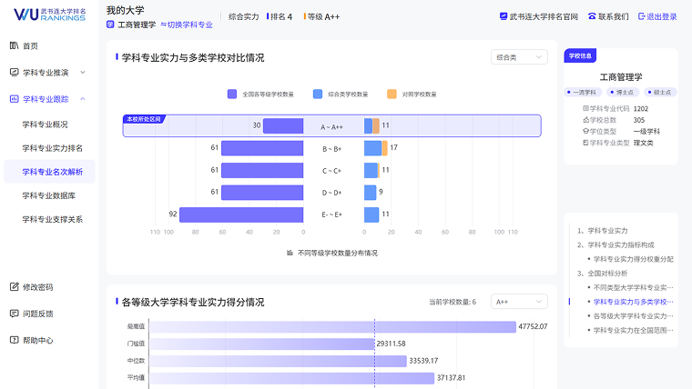Open 帮助中心 page
692x389 pixels.
[x=38, y=340]
